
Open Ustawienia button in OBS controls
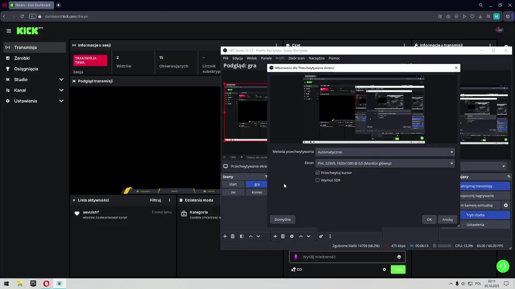[475, 225]
